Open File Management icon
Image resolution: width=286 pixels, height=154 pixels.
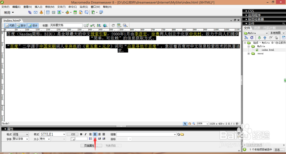[99, 25]
